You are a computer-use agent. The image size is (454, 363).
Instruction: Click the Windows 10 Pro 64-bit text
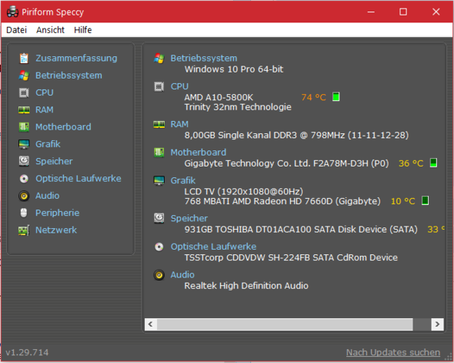[234, 69]
